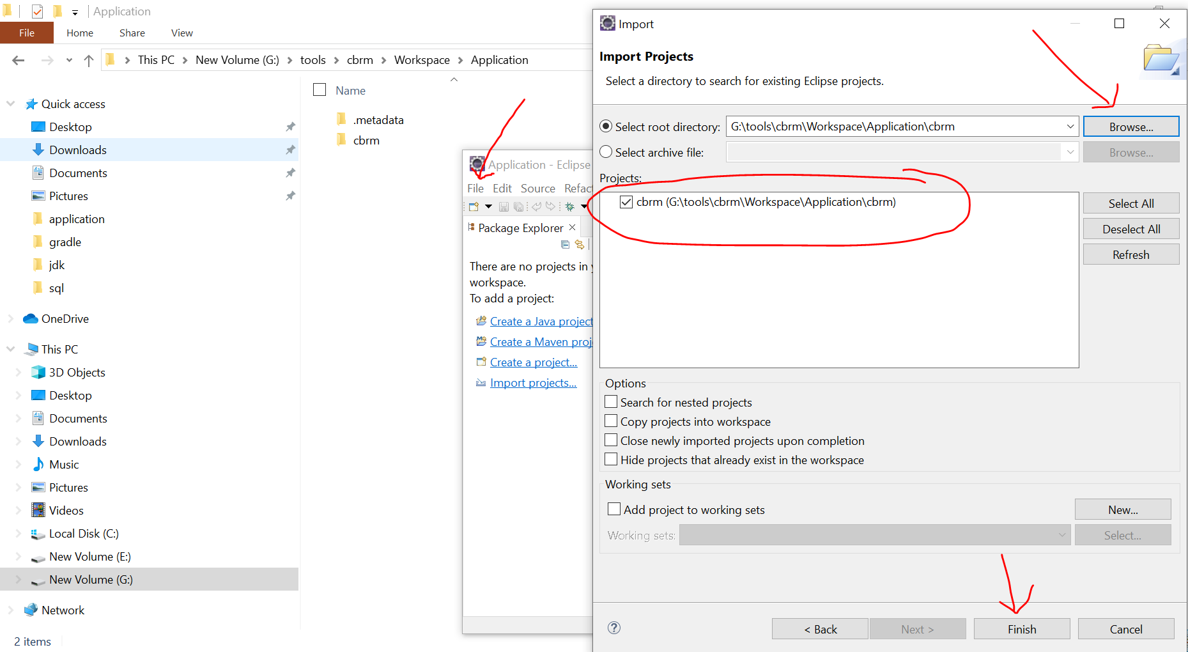
Task: Click the Link with Editor icon in Package Explorer
Action: pyautogui.click(x=580, y=244)
